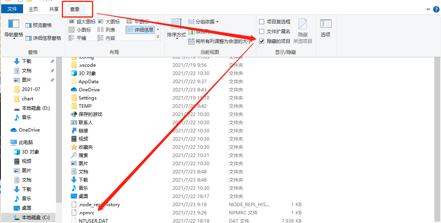Switch to the 共享 ribbon tab
Screen dimensions: 441x223
[54, 9]
